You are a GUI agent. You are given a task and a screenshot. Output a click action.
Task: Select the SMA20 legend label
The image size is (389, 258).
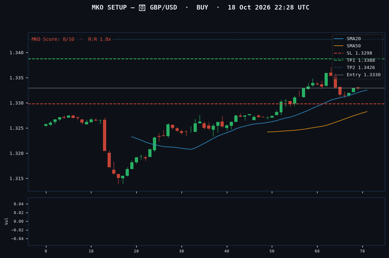pyautogui.click(x=354, y=39)
